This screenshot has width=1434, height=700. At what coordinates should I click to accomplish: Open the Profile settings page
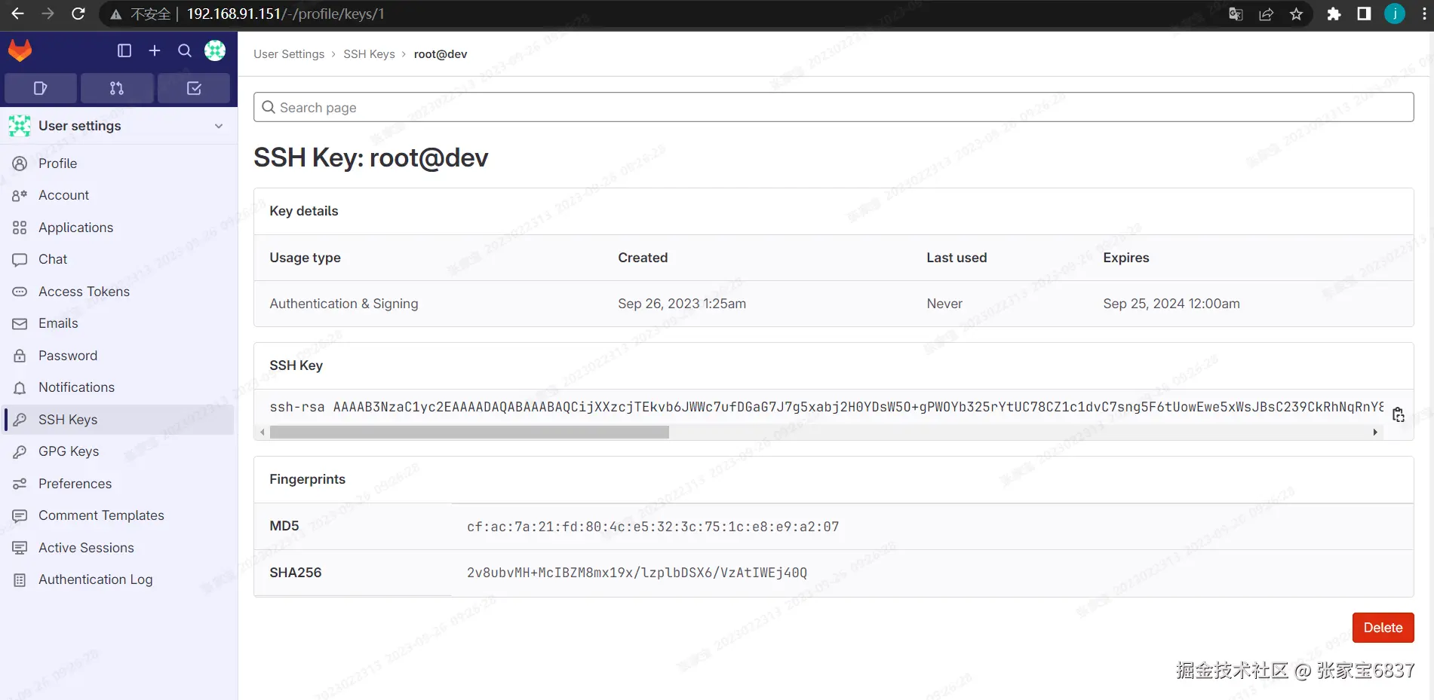click(x=119, y=164)
